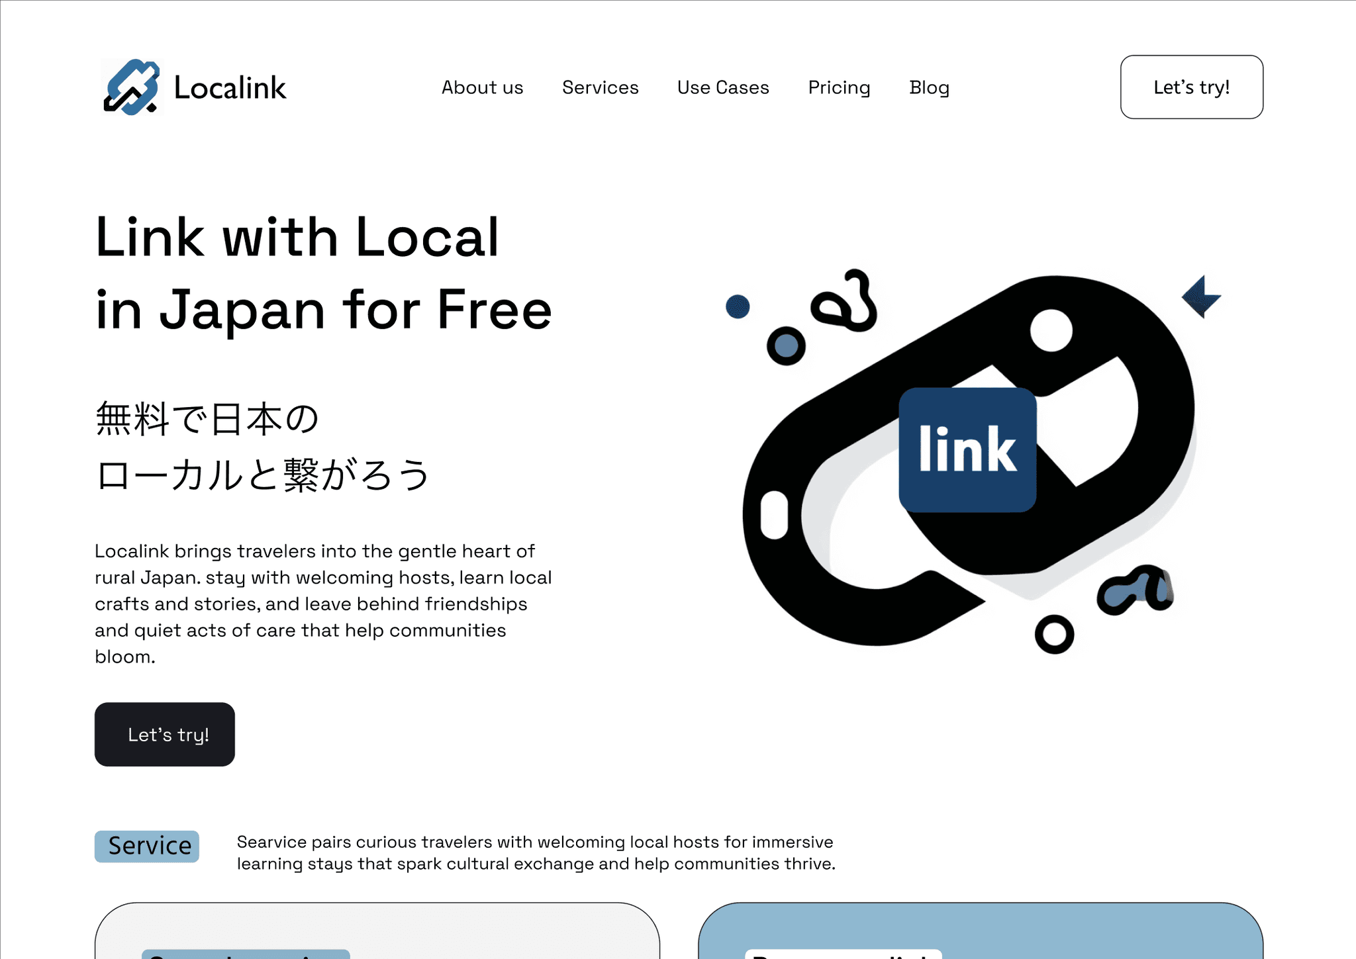This screenshot has height=959, width=1356.
Task: Select the light gray service card
Action: (377, 930)
